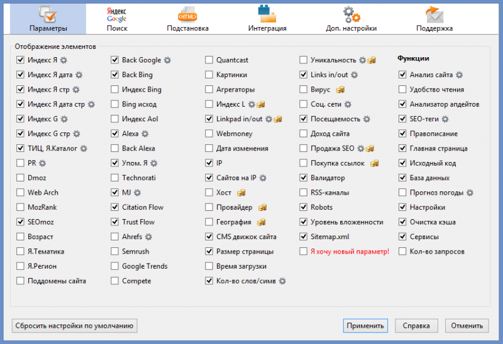Switch to the Поиск tab
Screen dimensions: 503x344
click(116, 18)
